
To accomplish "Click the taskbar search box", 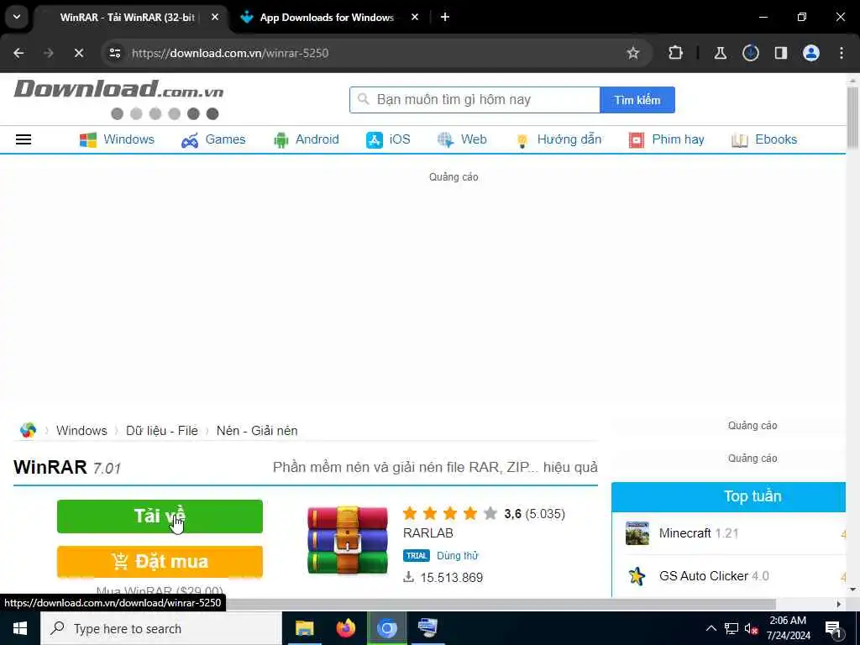I will pyautogui.click(x=161, y=628).
